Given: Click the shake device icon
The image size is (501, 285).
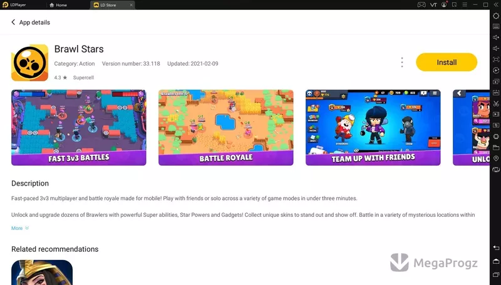Looking at the screenshot, I should tap(496, 136).
